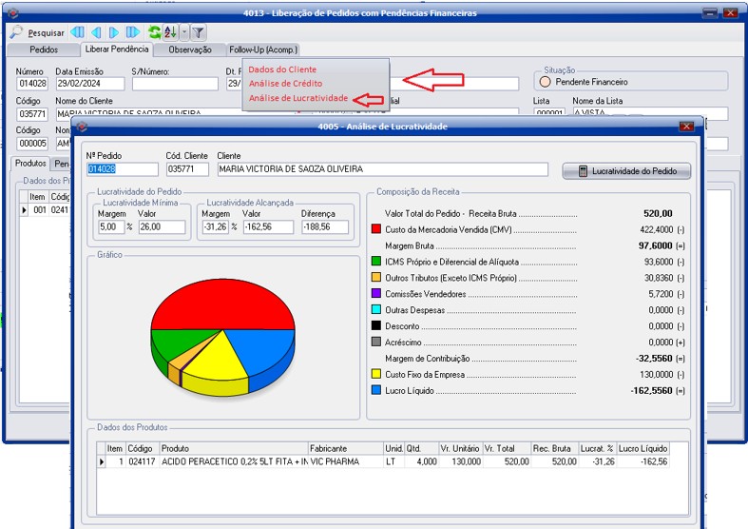
Task: Go to the next record arrow
Action: [114, 32]
